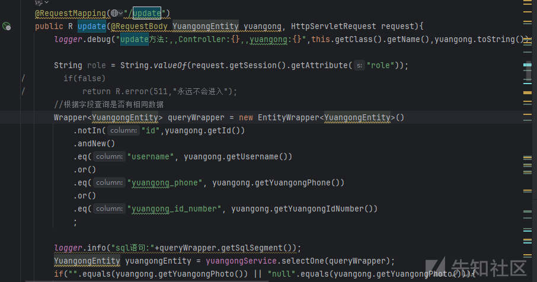Click R.error(511 in the commented return
Viewport: 537px width, 282px height.
click(142, 91)
